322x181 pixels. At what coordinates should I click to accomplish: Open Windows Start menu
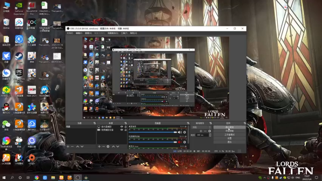[x=4, y=177]
